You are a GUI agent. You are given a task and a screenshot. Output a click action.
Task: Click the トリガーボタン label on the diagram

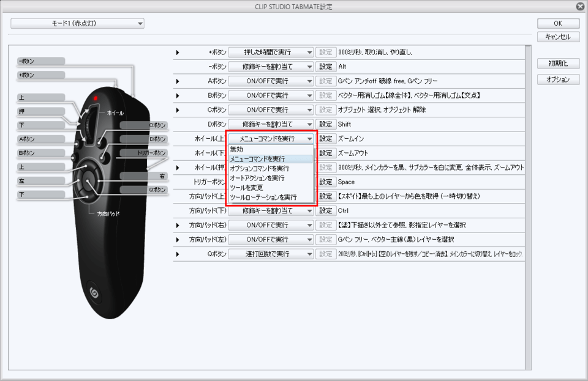click(143, 153)
